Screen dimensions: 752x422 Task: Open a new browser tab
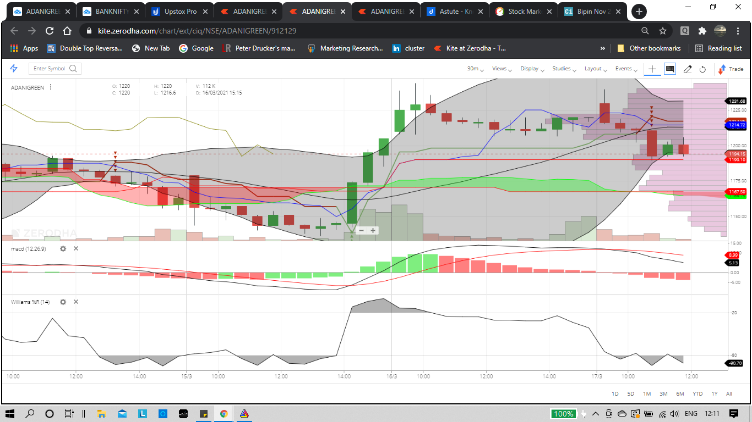click(x=639, y=11)
